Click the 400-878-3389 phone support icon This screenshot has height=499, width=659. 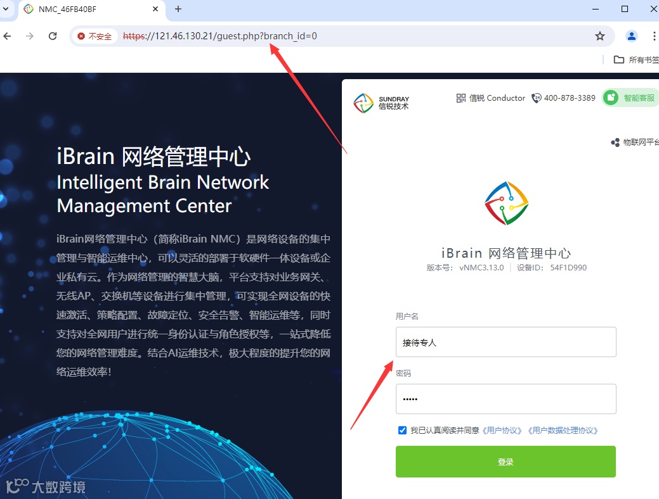(x=537, y=98)
